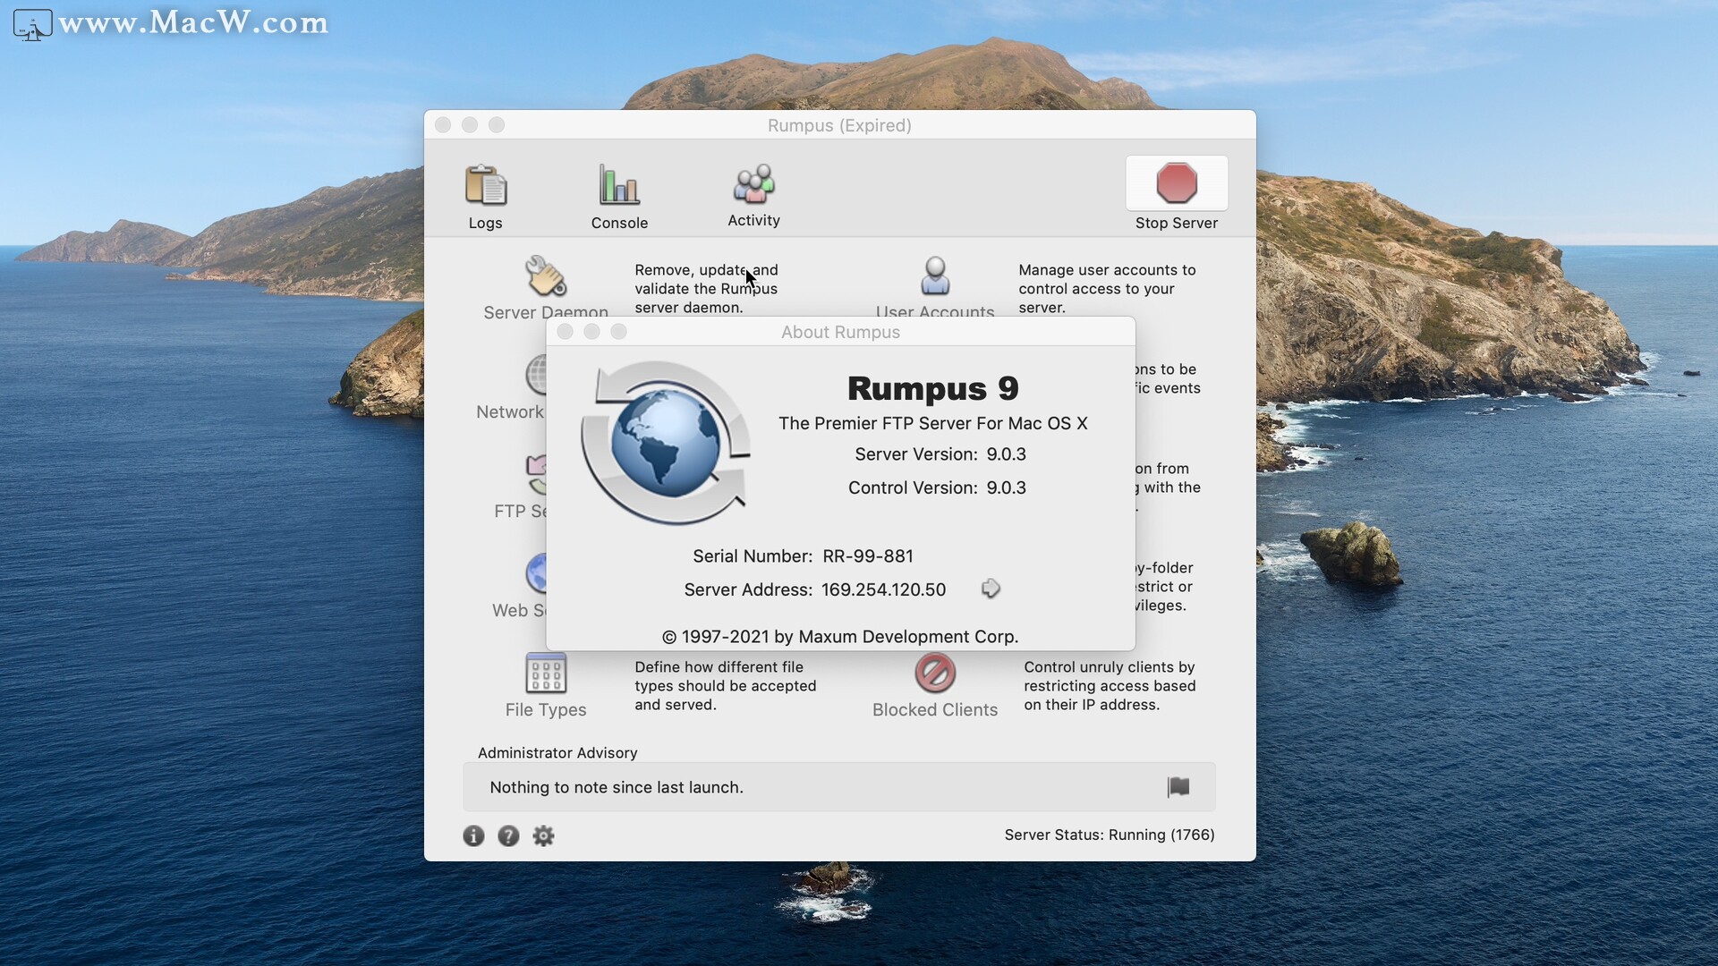Viewport: 1718px width, 966px height.
Task: Click the Server Version 9.0.3 value
Action: (1007, 454)
